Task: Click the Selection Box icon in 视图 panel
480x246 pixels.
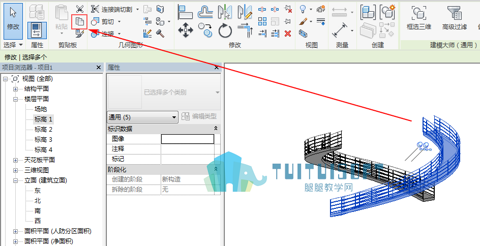Action: click(x=303, y=34)
